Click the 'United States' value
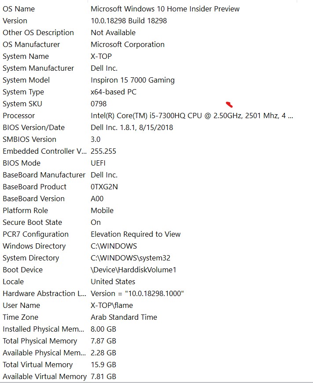The width and height of the screenshot is (313, 383). click(x=113, y=282)
